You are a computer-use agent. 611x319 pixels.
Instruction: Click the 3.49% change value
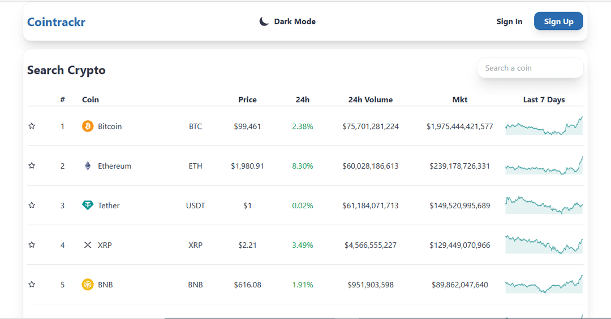coord(302,246)
